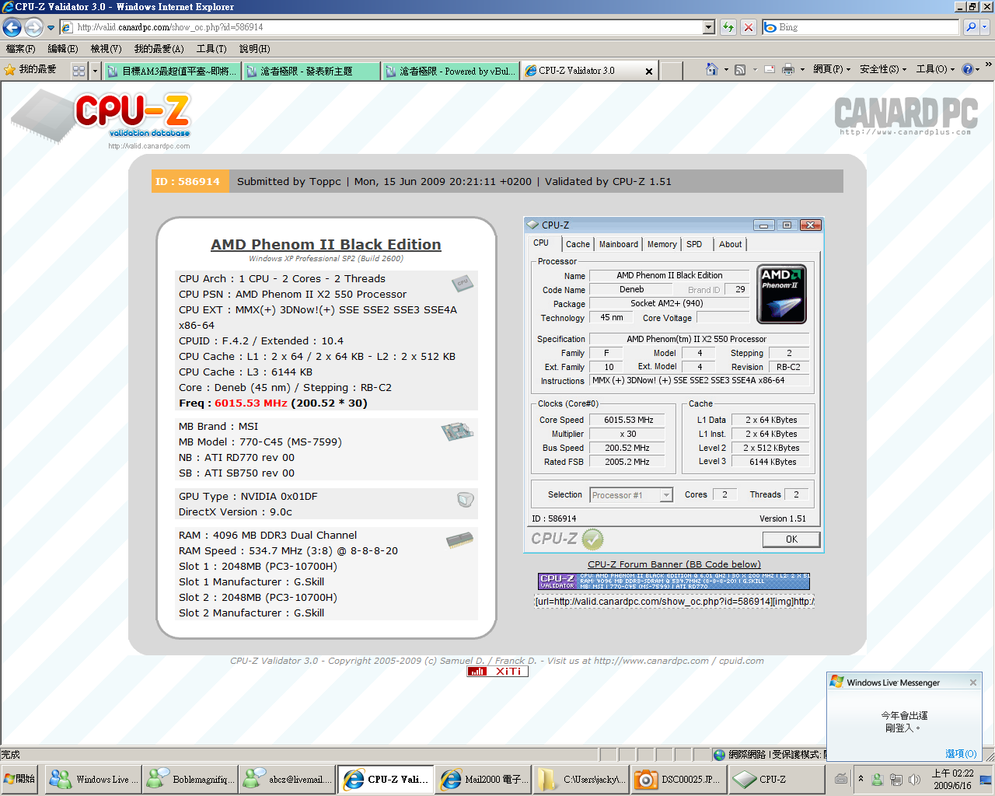Open the 編輯(E) menu
The width and height of the screenshot is (995, 796).
pos(63,49)
